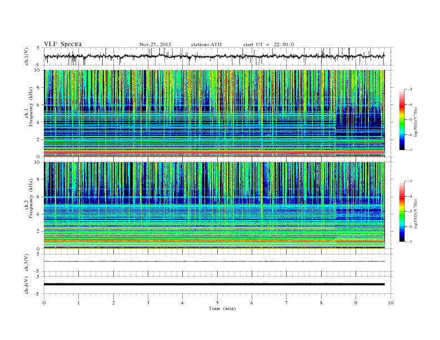
Task: Click the "station=ATH" header text
Action: pyautogui.click(x=206, y=44)
